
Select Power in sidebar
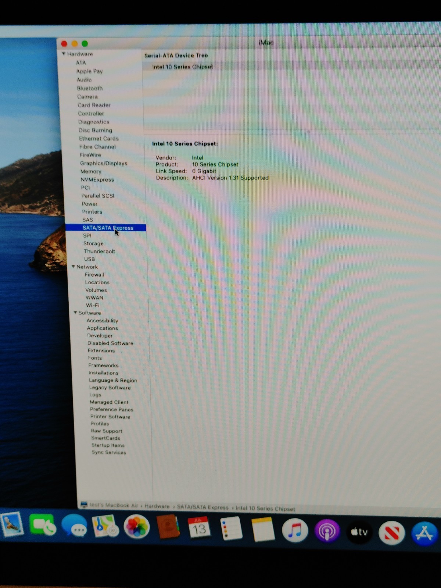[x=89, y=204]
